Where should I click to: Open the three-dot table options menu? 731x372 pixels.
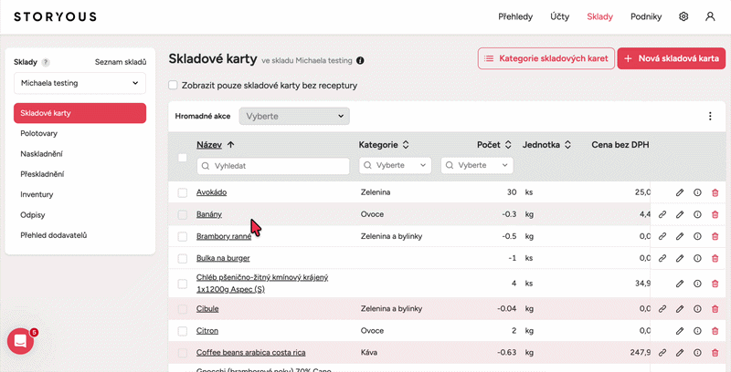(x=710, y=117)
